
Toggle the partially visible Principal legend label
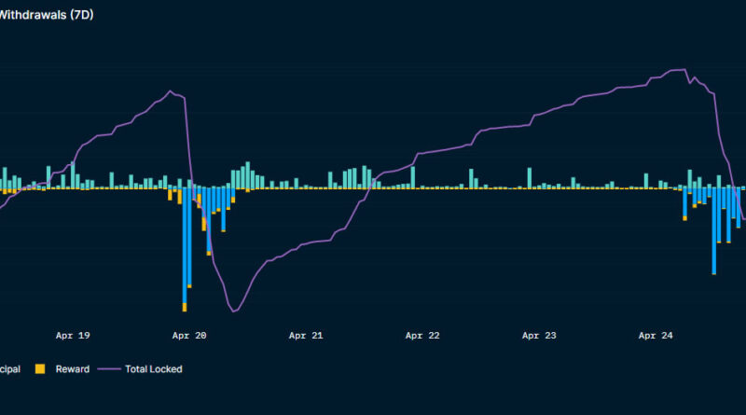coord(12,369)
